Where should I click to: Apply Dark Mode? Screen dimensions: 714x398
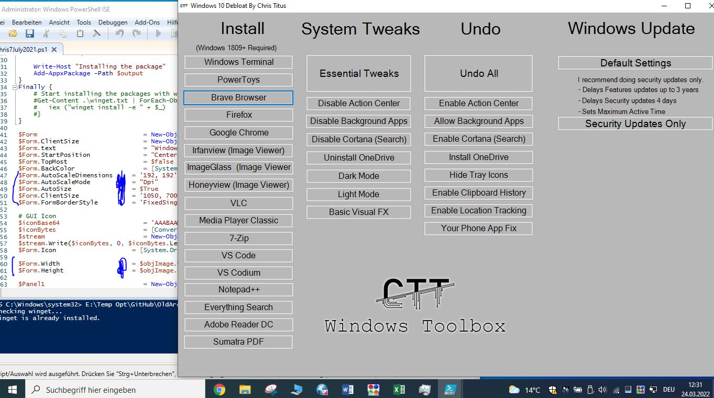(359, 176)
